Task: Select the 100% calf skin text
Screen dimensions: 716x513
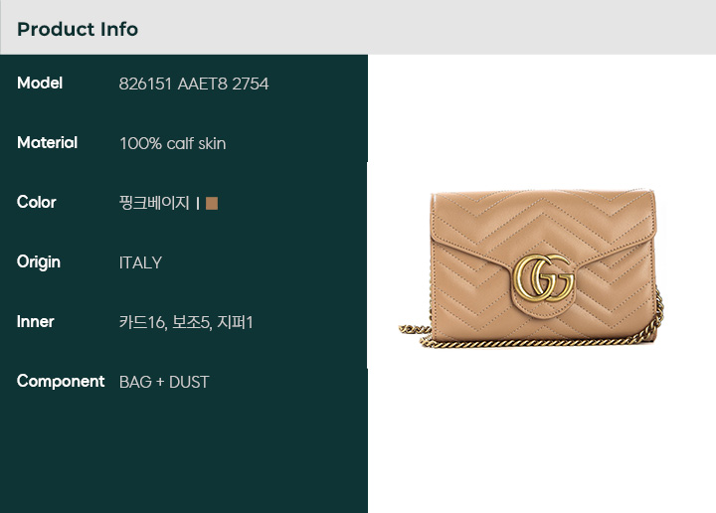Action: (173, 144)
